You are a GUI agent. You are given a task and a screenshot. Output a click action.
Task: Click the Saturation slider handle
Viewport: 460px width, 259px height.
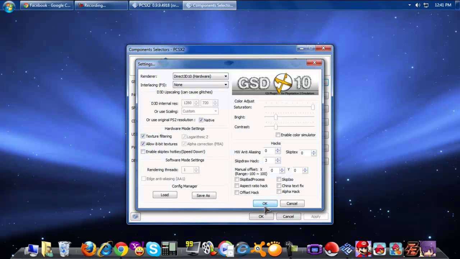tap(313, 107)
